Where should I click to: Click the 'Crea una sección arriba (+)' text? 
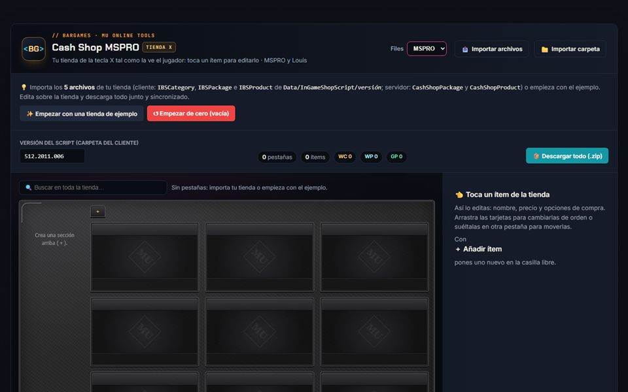pos(54,239)
